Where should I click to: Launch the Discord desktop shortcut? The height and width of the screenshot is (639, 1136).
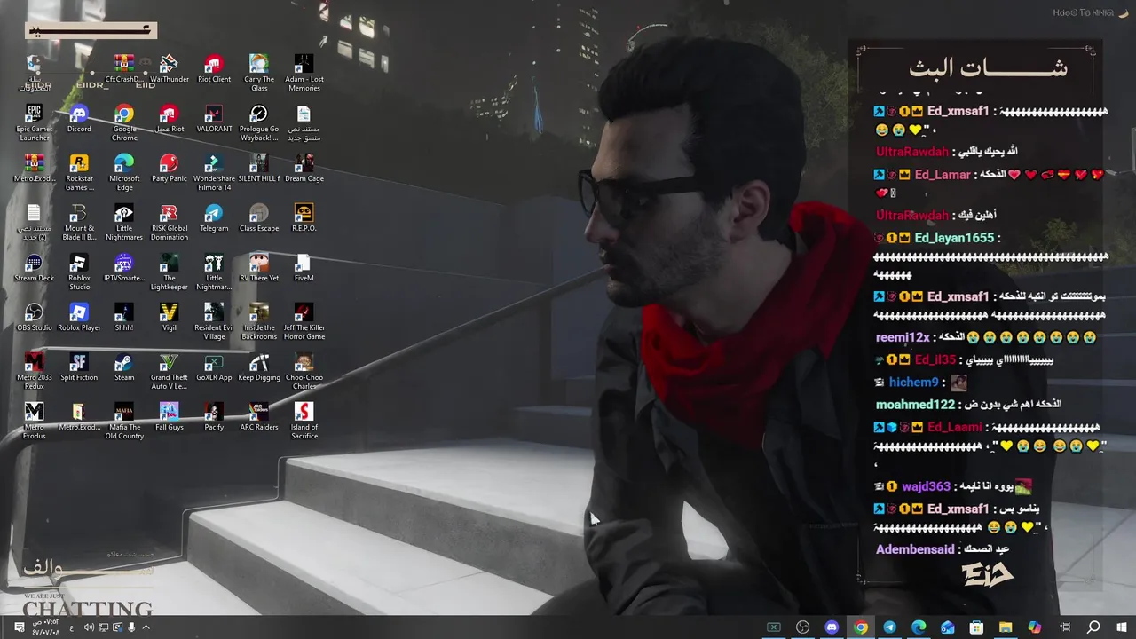pos(79,119)
